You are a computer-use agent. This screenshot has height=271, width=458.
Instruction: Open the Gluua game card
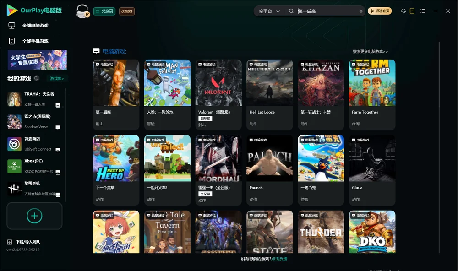pyautogui.click(x=372, y=170)
